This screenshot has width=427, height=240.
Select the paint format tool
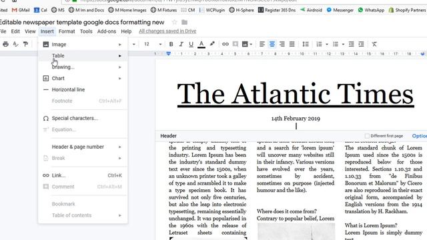pos(25,44)
